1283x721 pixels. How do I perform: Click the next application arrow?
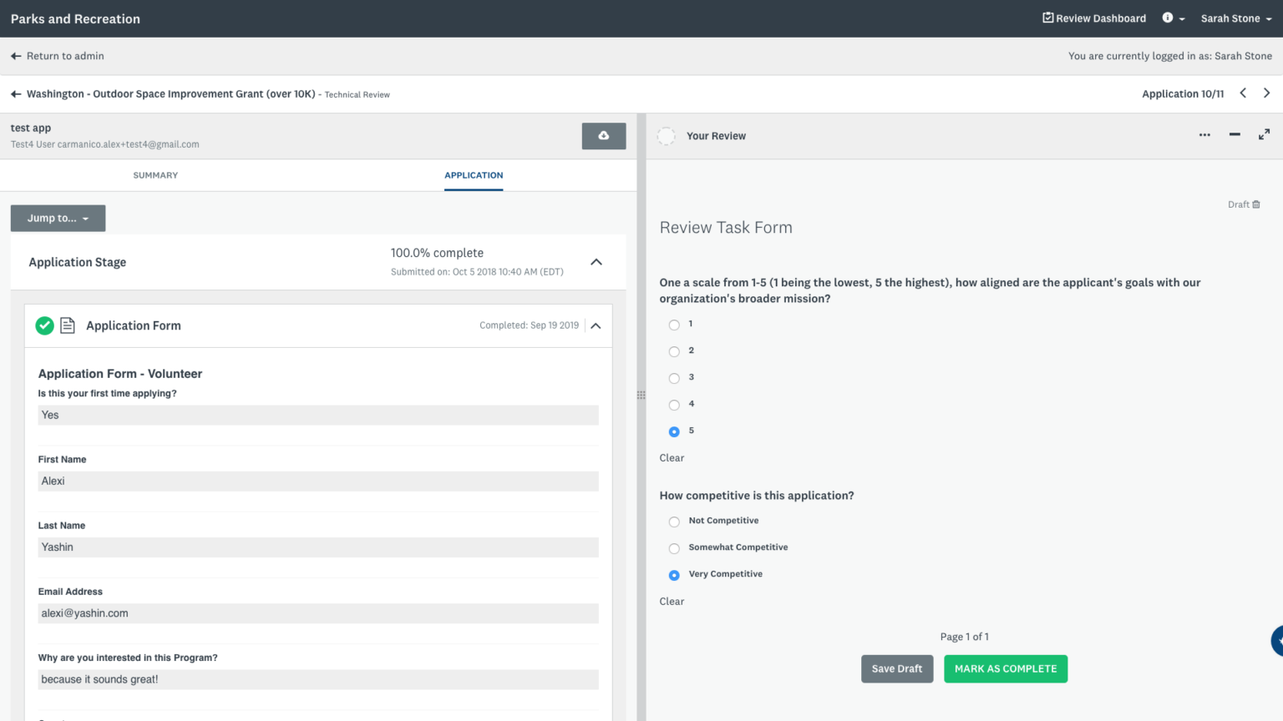pyautogui.click(x=1266, y=93)
